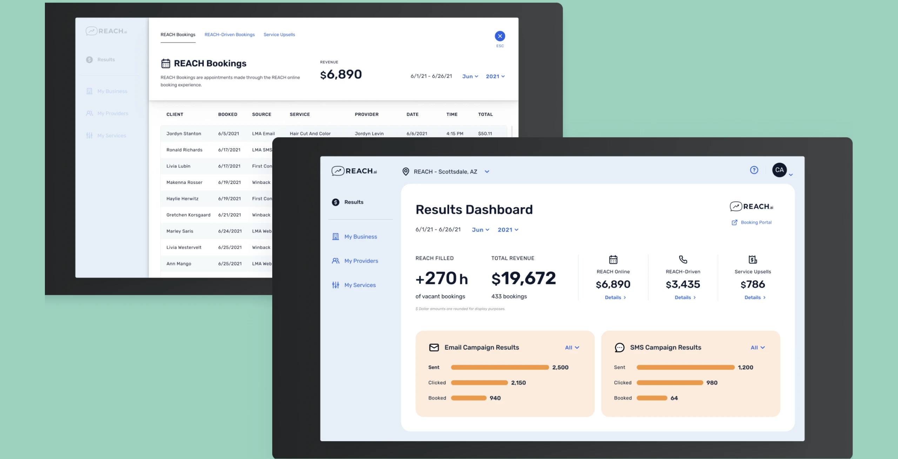Click the My Services icon in bookings window sidebar
The width and height of the screenshot is (898, 459).
[89, 135]
